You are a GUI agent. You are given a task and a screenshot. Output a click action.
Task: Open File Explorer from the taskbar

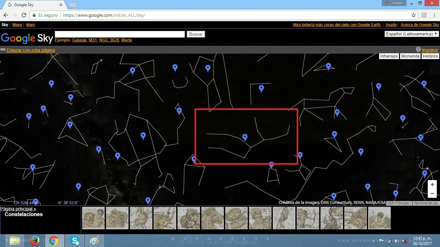point(15,241)
